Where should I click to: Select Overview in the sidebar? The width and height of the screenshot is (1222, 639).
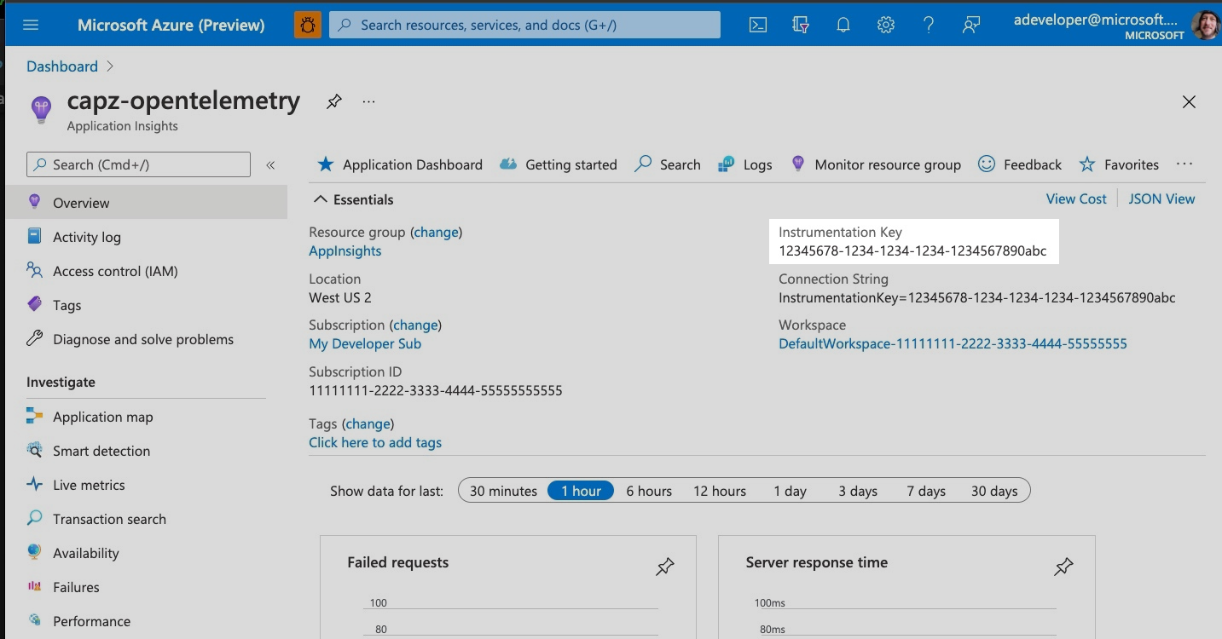point(146,203)
